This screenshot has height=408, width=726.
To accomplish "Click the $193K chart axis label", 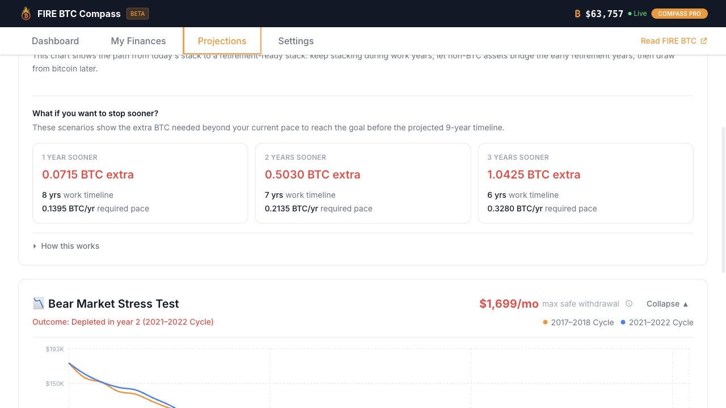I will (x=55, y=349).
